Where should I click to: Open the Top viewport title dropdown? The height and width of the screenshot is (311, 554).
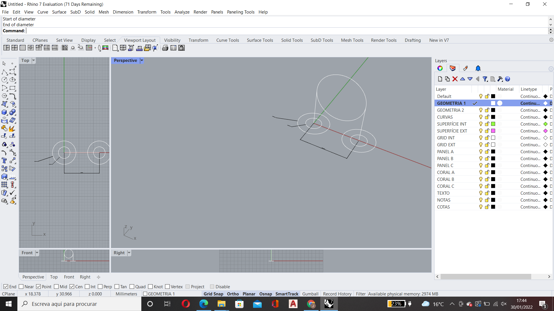coord(33,60)
